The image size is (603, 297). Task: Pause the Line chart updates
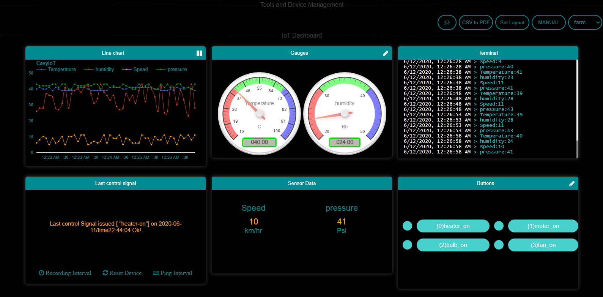click(x=199, y=53)
